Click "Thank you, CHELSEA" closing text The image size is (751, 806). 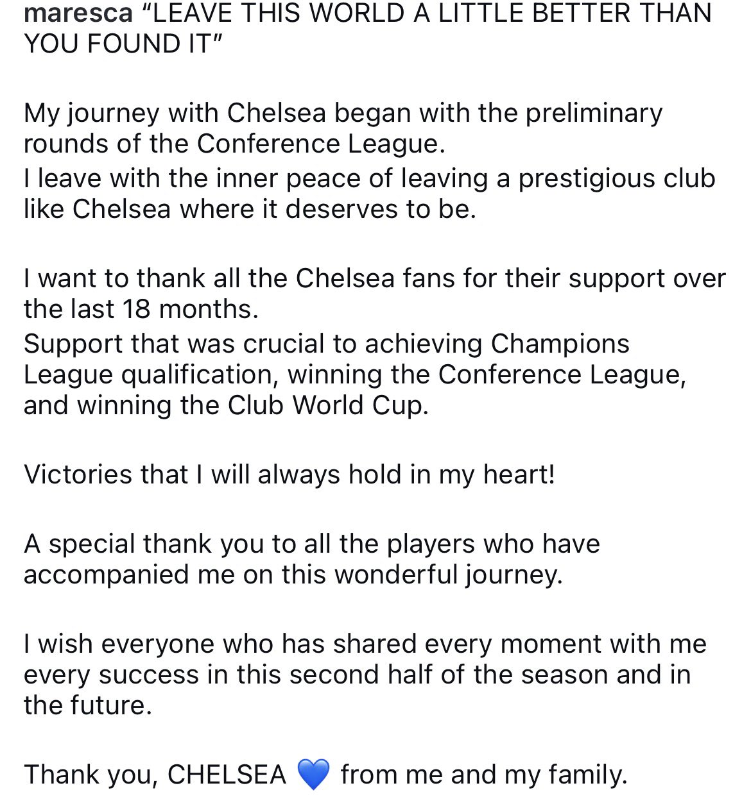click(x=155, y=775)
